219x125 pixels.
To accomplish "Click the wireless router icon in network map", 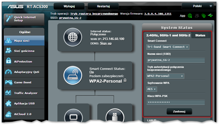I will (73, 75).
